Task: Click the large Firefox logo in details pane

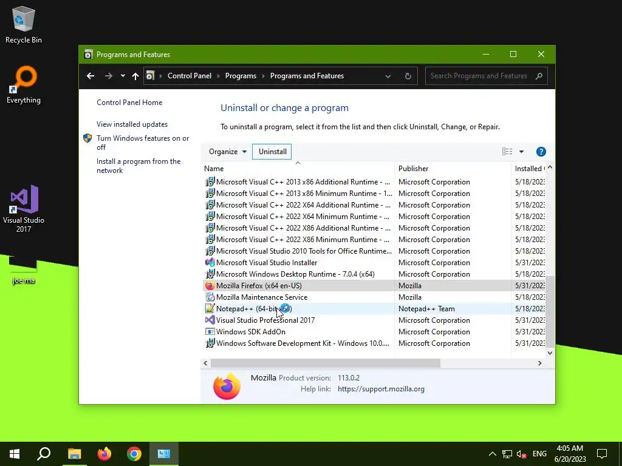Action: point(227,385)
